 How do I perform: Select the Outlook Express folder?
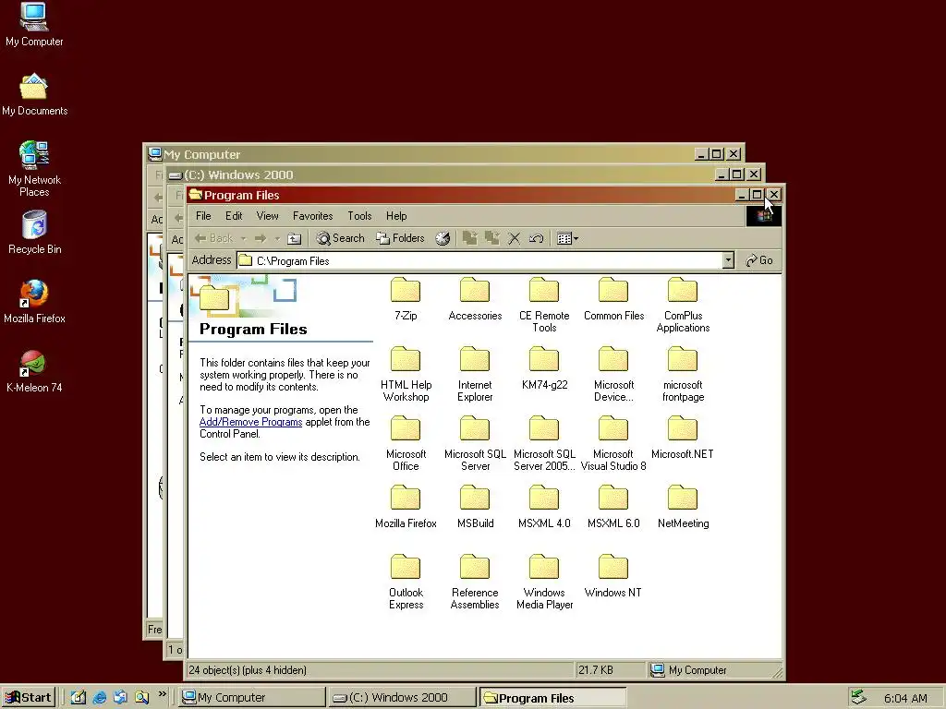406,582
